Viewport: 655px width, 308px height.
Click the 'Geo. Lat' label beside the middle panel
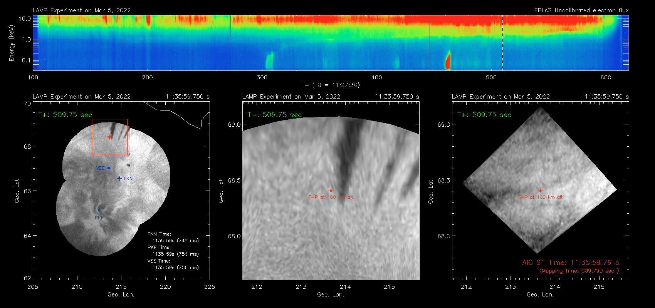coord(221,191)
